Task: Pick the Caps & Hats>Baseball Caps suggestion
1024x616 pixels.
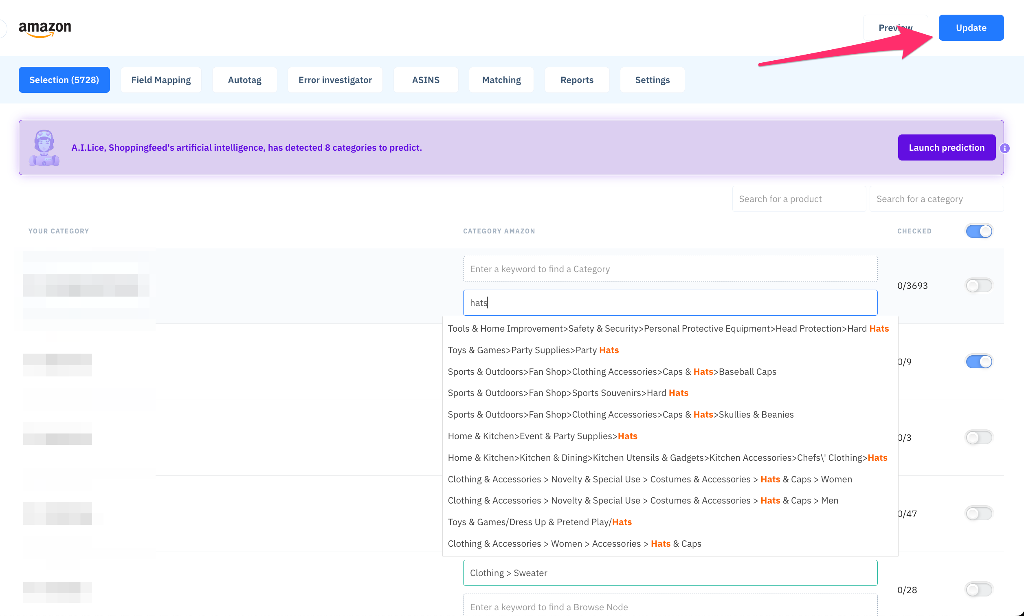Action: tap(670, 372)
